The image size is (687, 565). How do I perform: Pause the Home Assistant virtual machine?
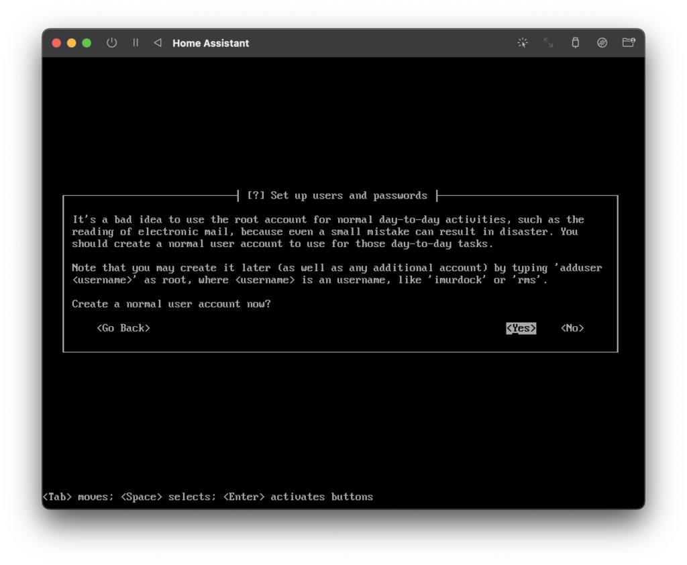click(136, 42)
